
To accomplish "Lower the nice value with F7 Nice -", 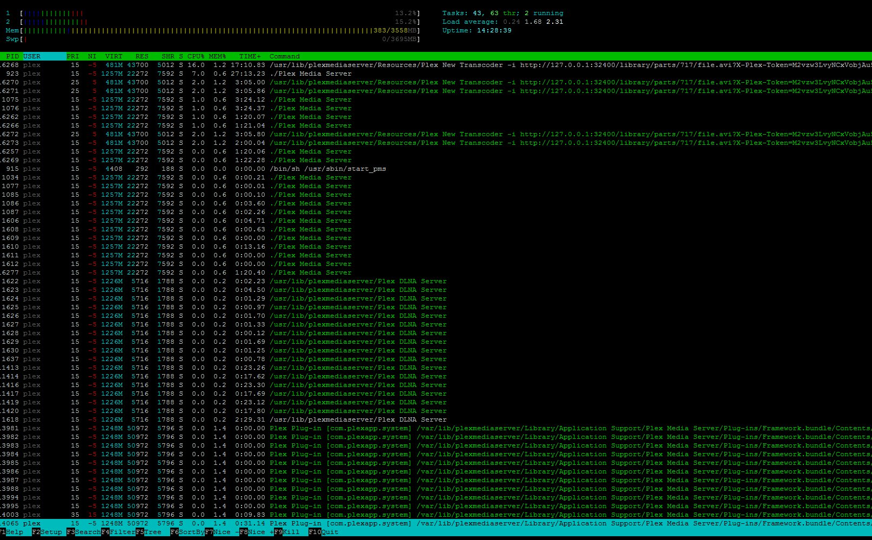I will pyautogui.click(x=222, y=532).
